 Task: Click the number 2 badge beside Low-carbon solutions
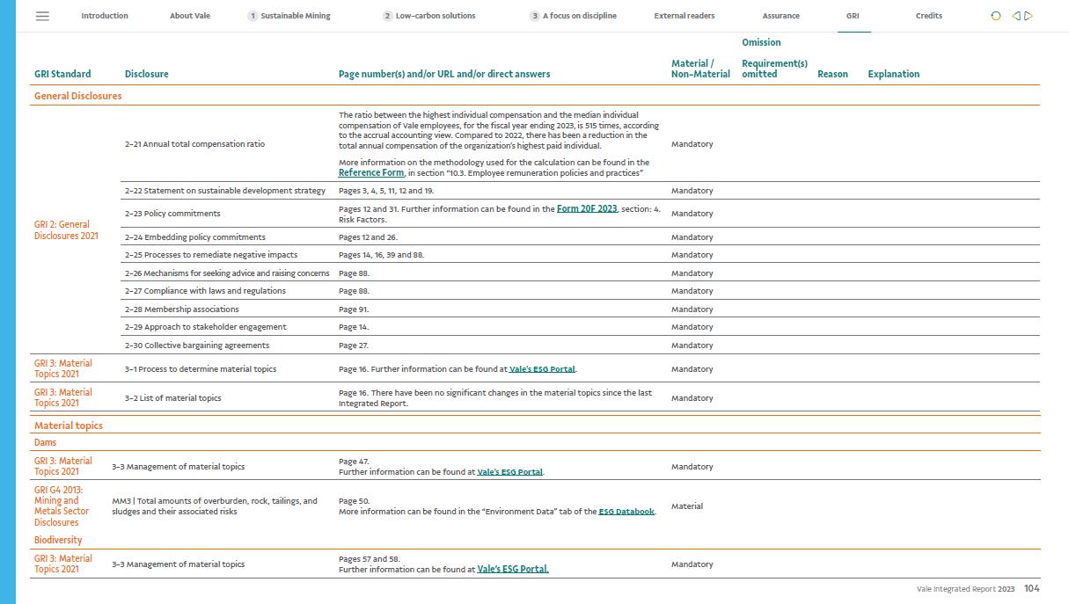(387, 16)
